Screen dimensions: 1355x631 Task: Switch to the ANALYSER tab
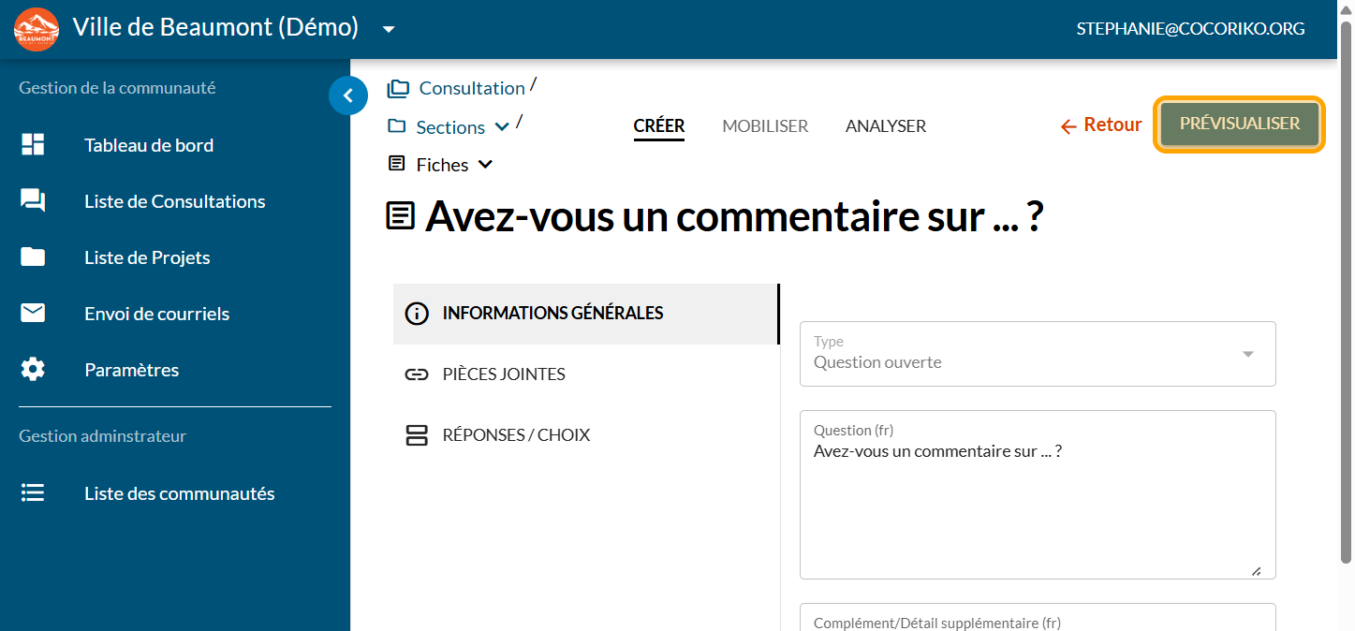[x=885, y=126]
